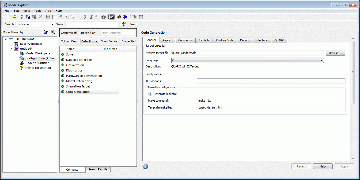Uncheck the Generate makefile checkbox
Image resolution: width=360 pixels, height=180 pixels.
click(150, 94)
